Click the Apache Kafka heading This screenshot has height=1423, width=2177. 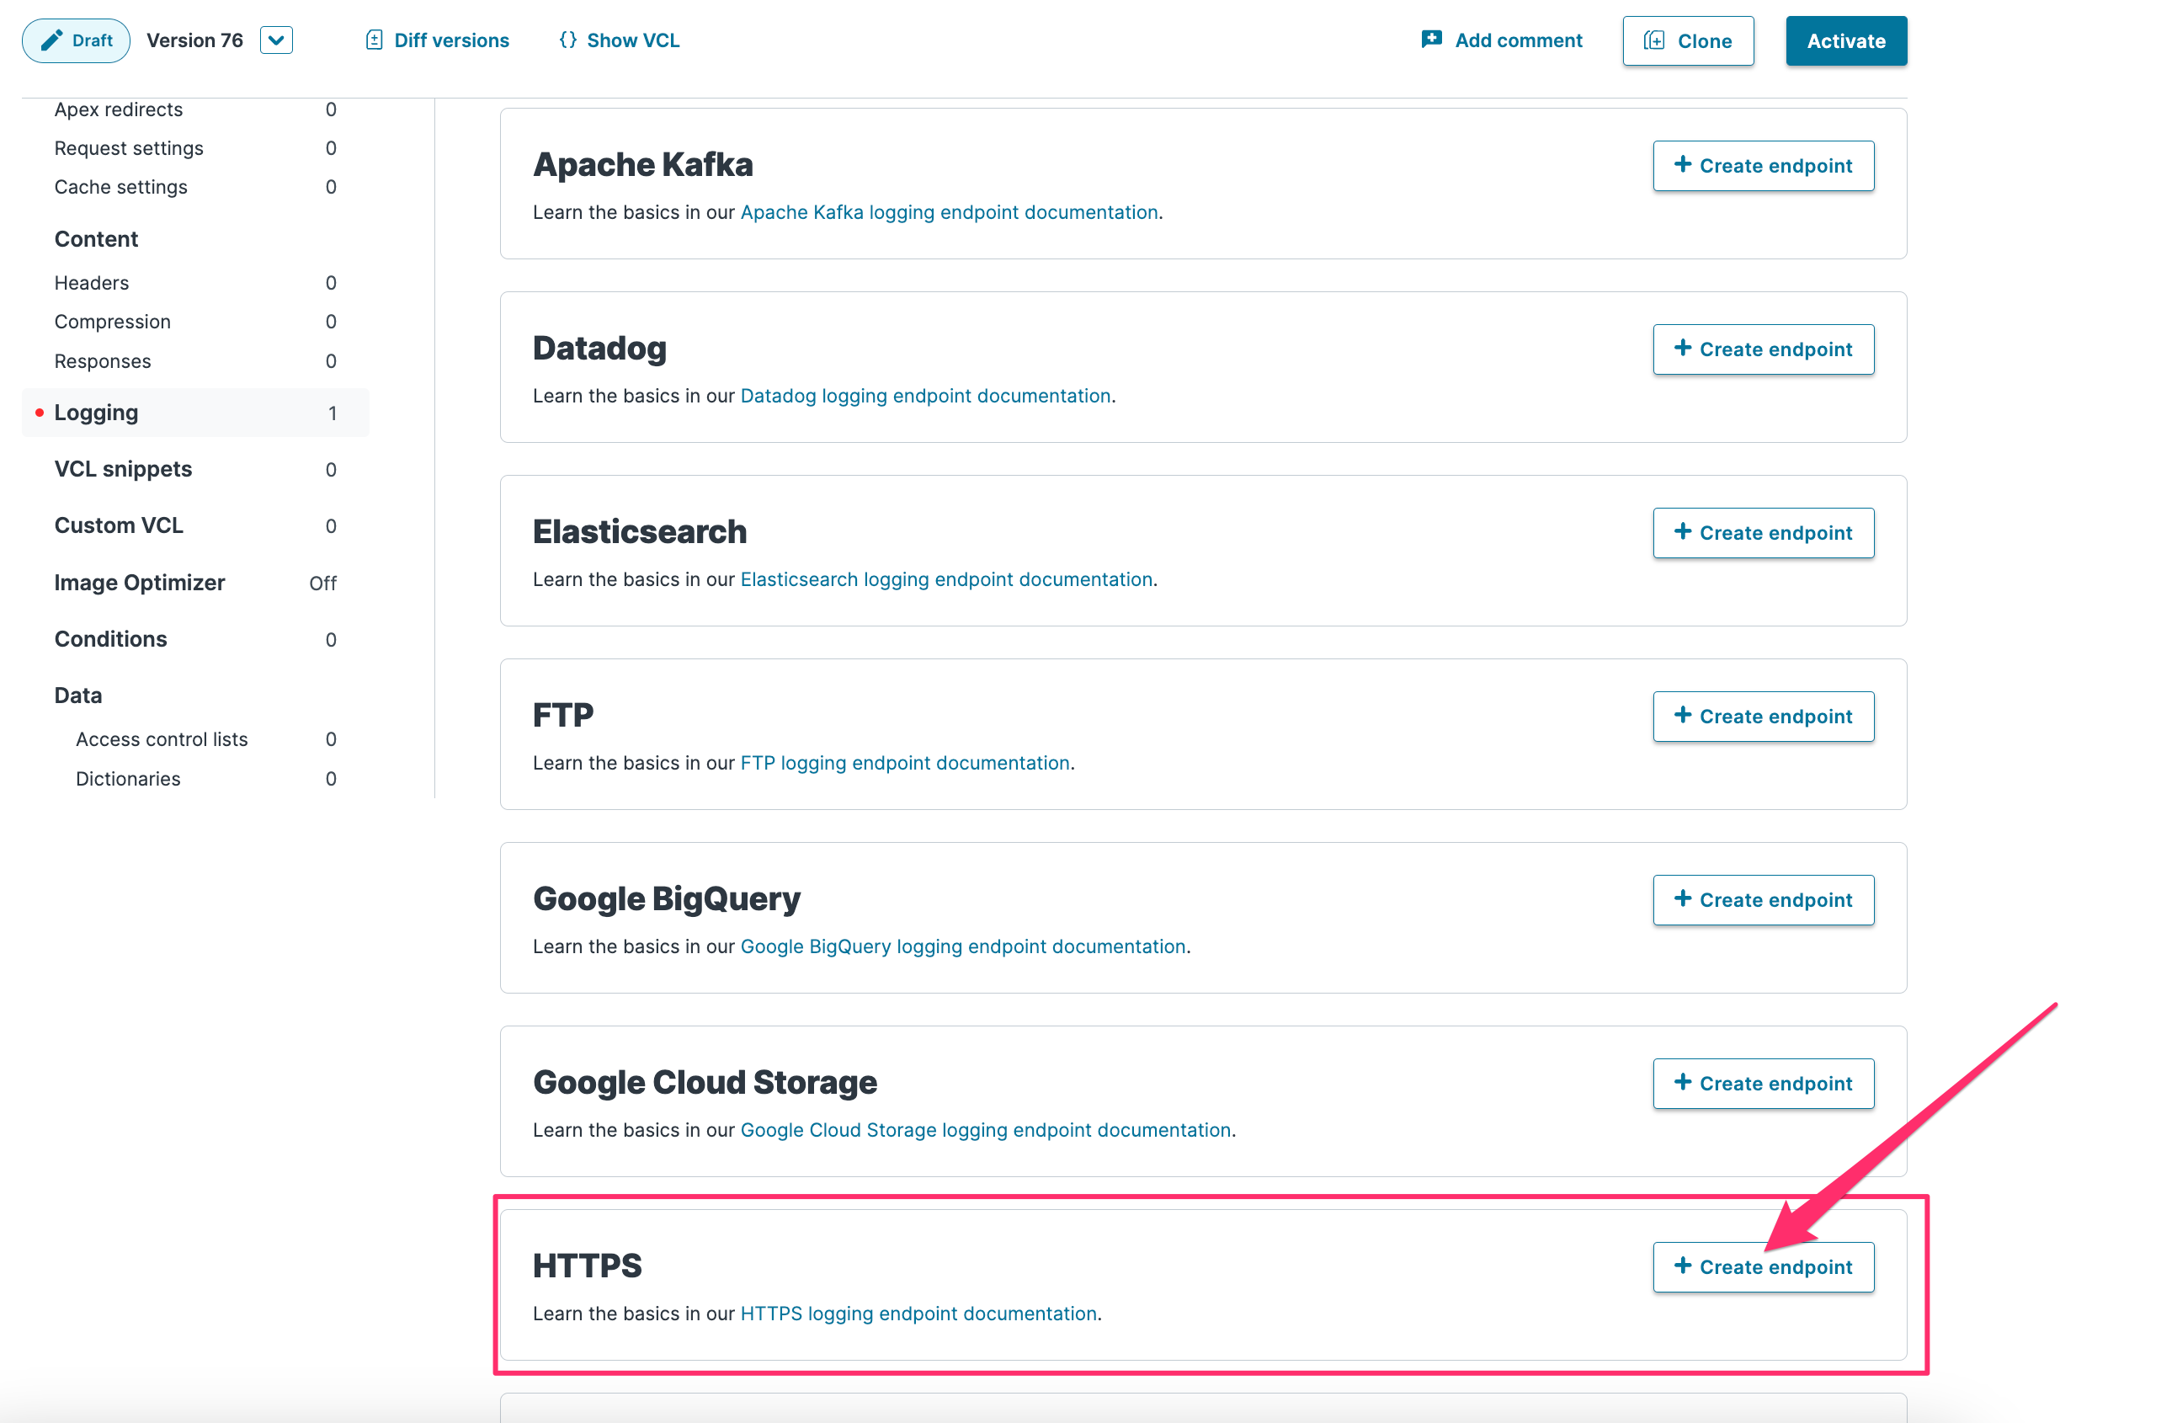click(643, 165)
